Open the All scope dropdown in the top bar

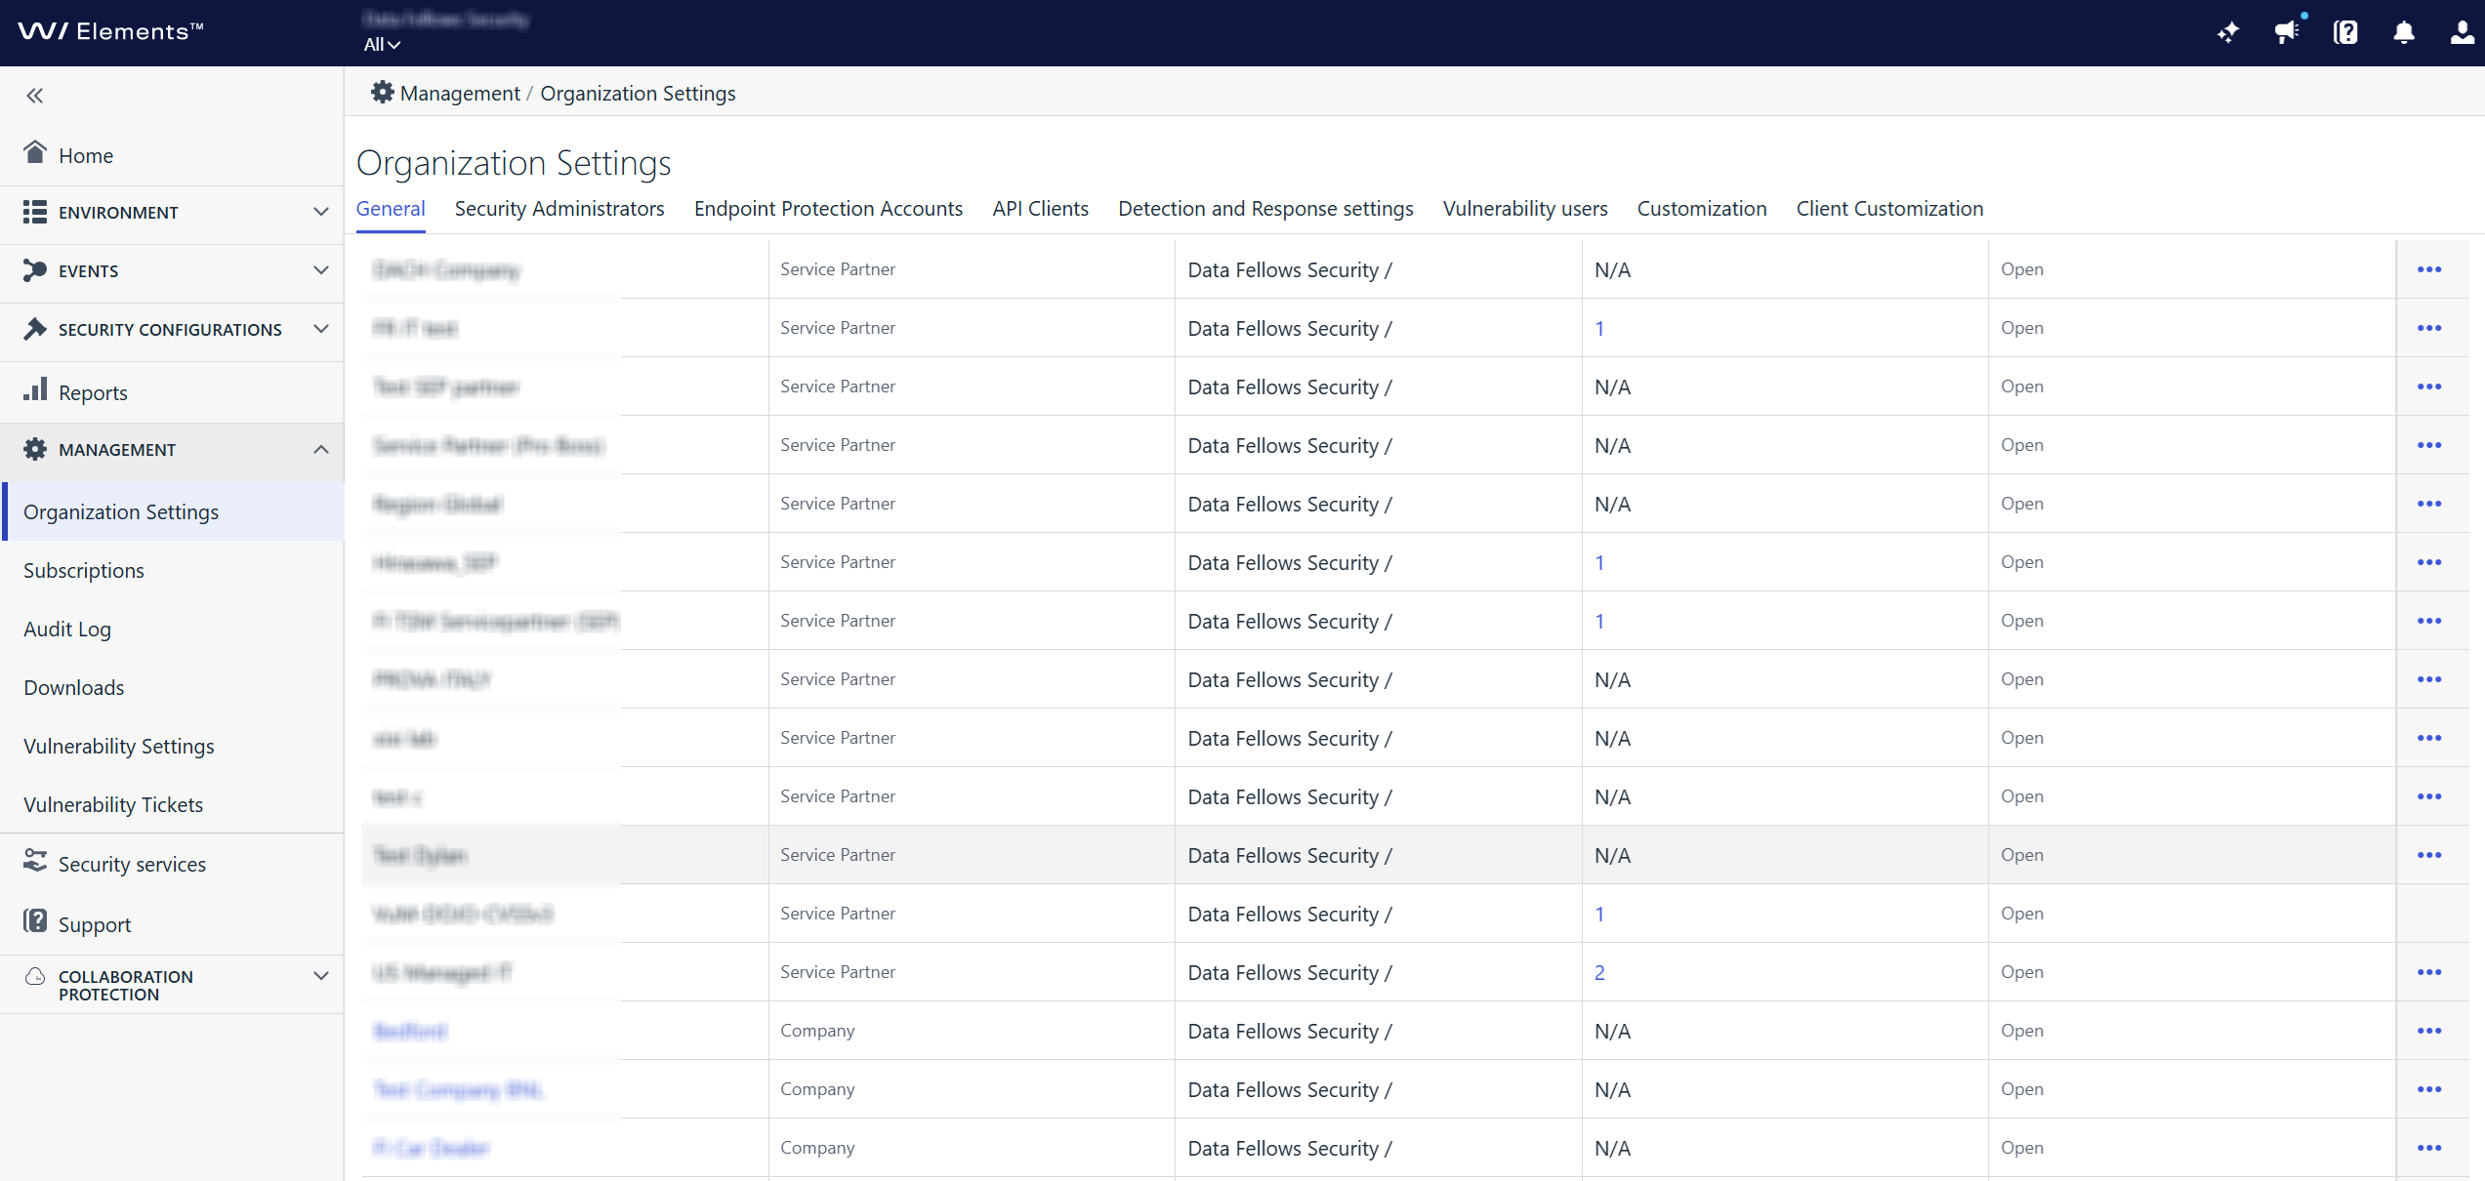click(382, 45)
